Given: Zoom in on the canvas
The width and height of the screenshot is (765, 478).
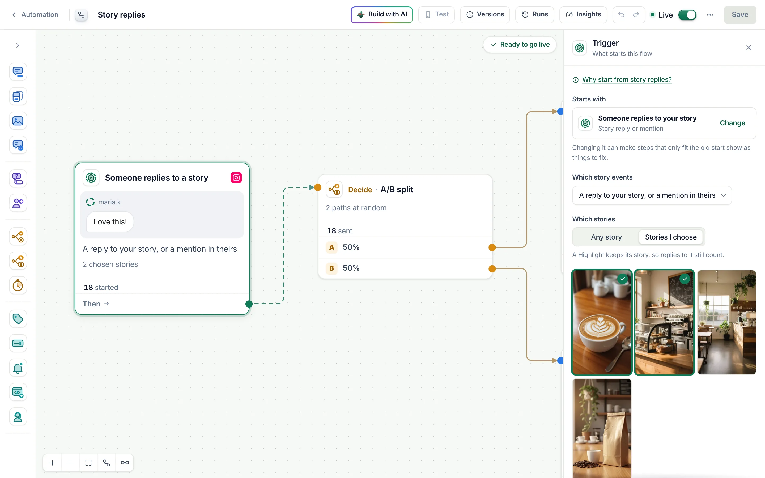Looking at the screenshot, I should click(x=53, y=463).
